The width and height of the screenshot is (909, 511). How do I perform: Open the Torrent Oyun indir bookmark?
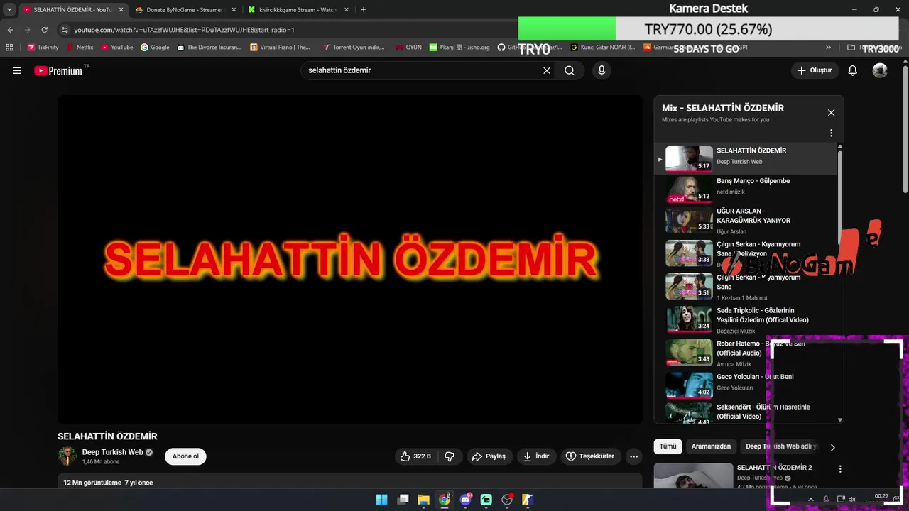354,48
